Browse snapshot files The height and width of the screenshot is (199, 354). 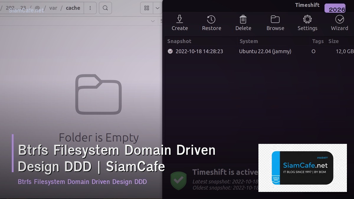pos(275,23)
